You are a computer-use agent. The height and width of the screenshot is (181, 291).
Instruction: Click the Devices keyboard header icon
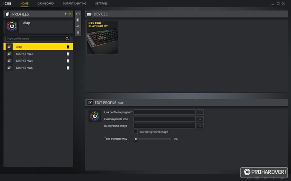coord(89,14)
